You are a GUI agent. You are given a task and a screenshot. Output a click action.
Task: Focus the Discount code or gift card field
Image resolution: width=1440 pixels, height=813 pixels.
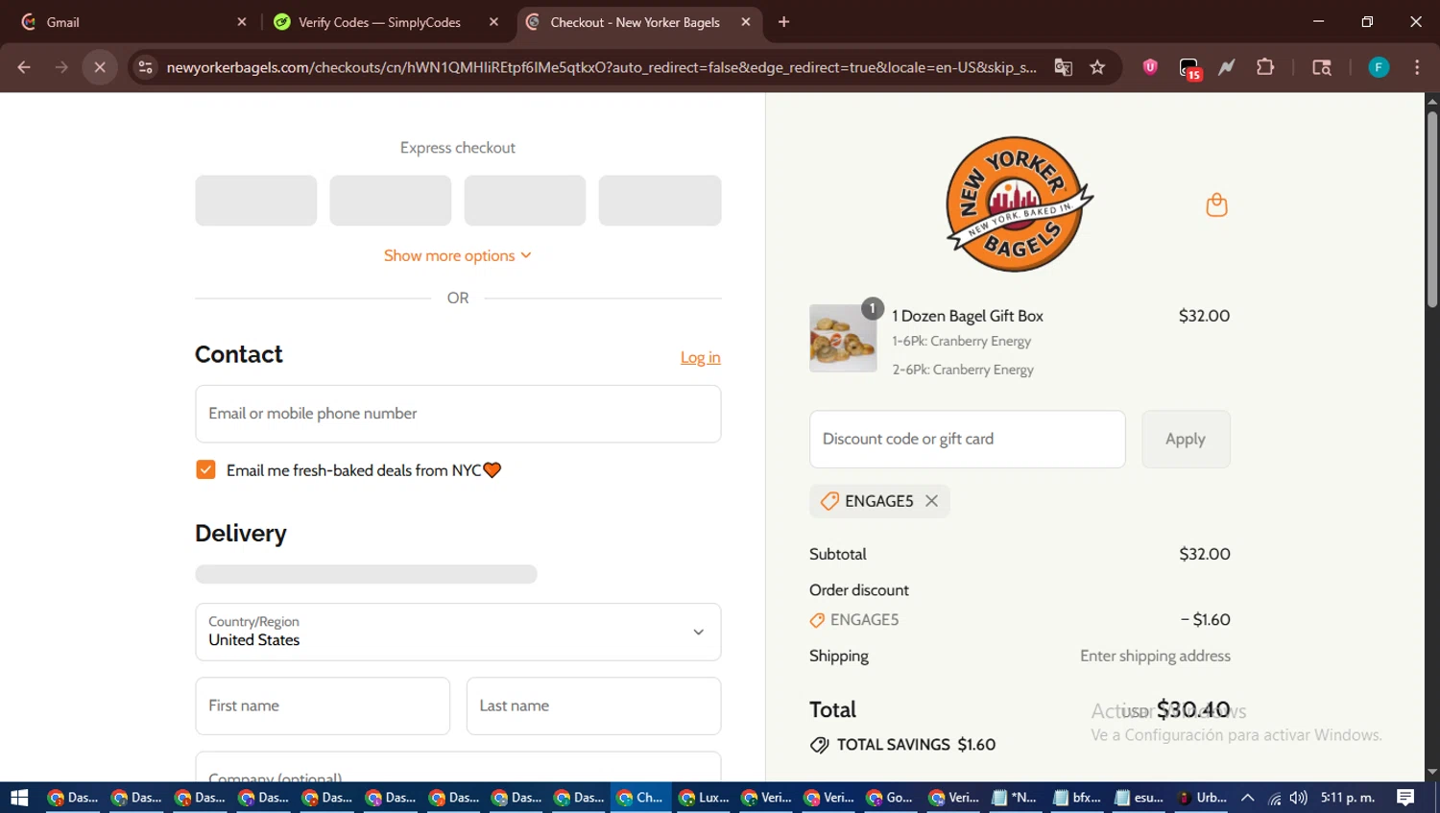pos(968,439)
